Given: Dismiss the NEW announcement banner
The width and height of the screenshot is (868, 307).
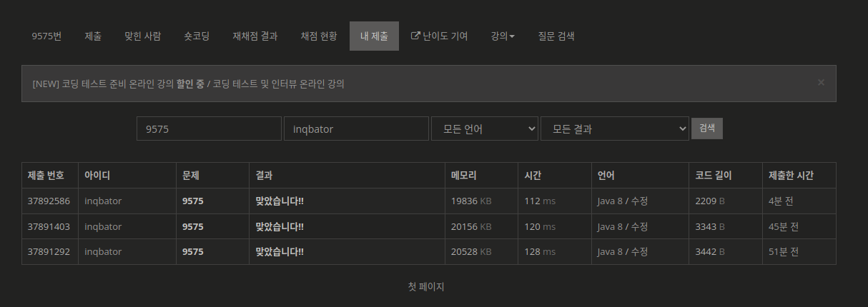Looking at the screenshot, I should [x=821, y=82].
